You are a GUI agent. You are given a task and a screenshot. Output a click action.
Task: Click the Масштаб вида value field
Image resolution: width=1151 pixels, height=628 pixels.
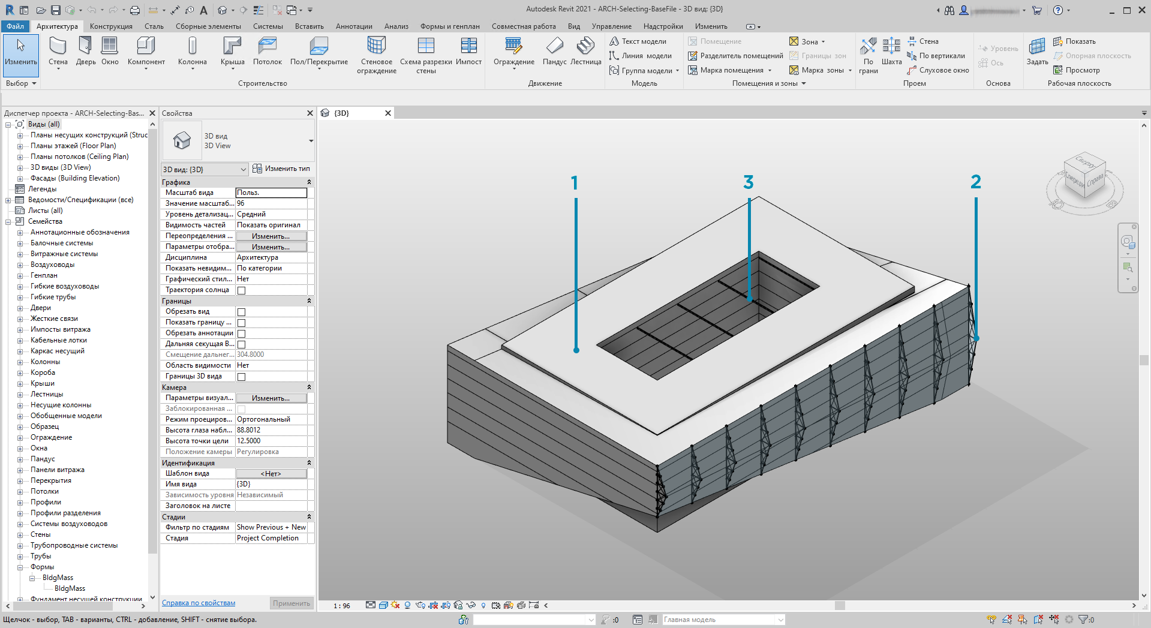[x=271, y=193]
